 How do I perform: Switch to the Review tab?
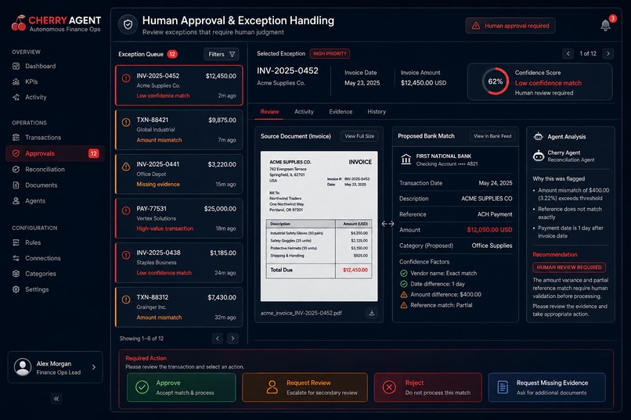[269, 112]
